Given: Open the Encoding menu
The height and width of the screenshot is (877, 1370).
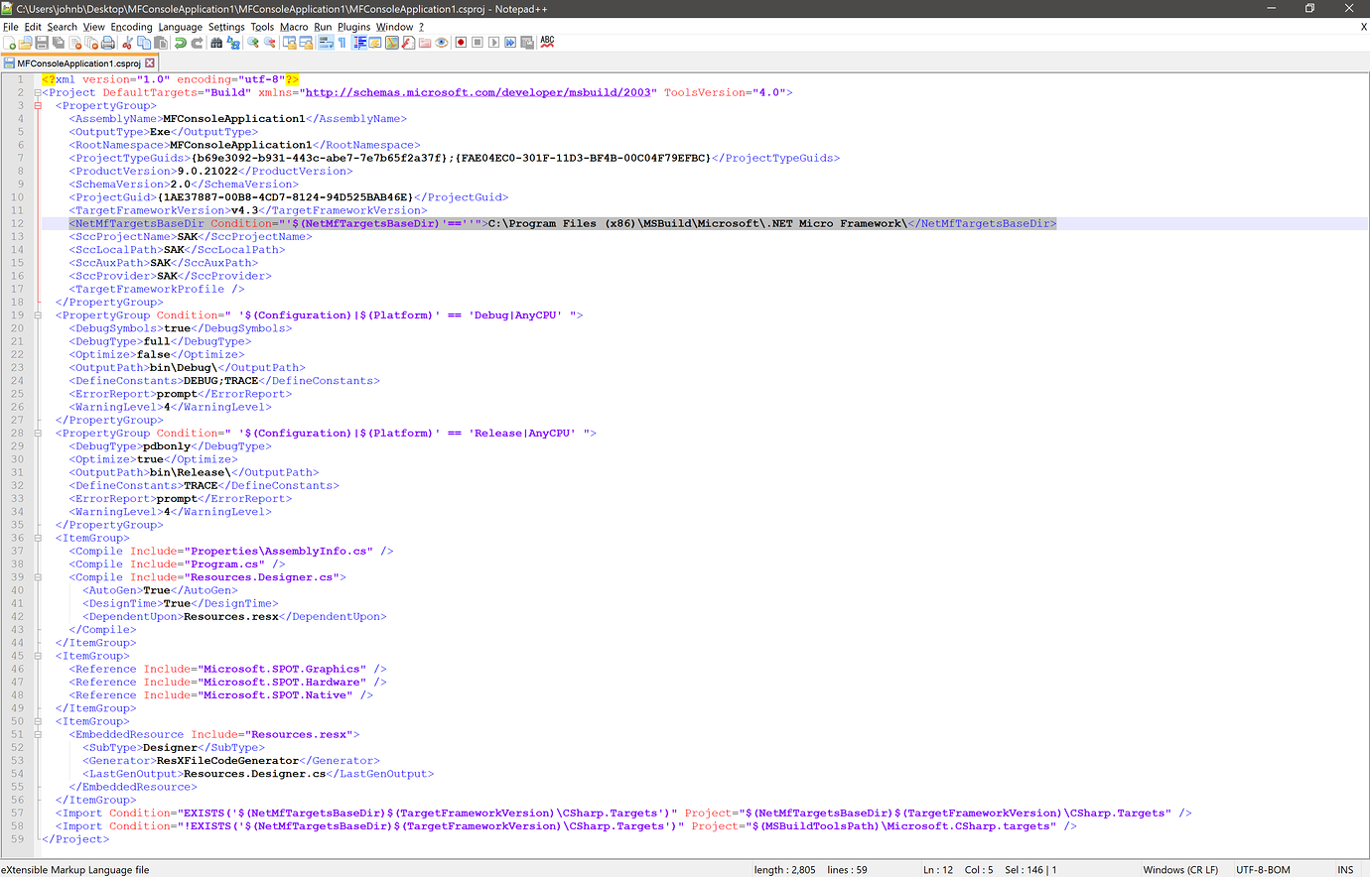Looking at the screenshot, I should tap(131, 27).
